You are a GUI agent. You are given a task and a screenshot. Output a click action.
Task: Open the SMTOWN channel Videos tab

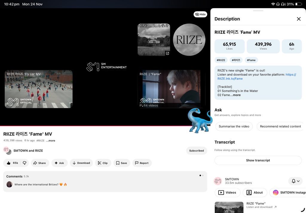click(x=227, y=192)
